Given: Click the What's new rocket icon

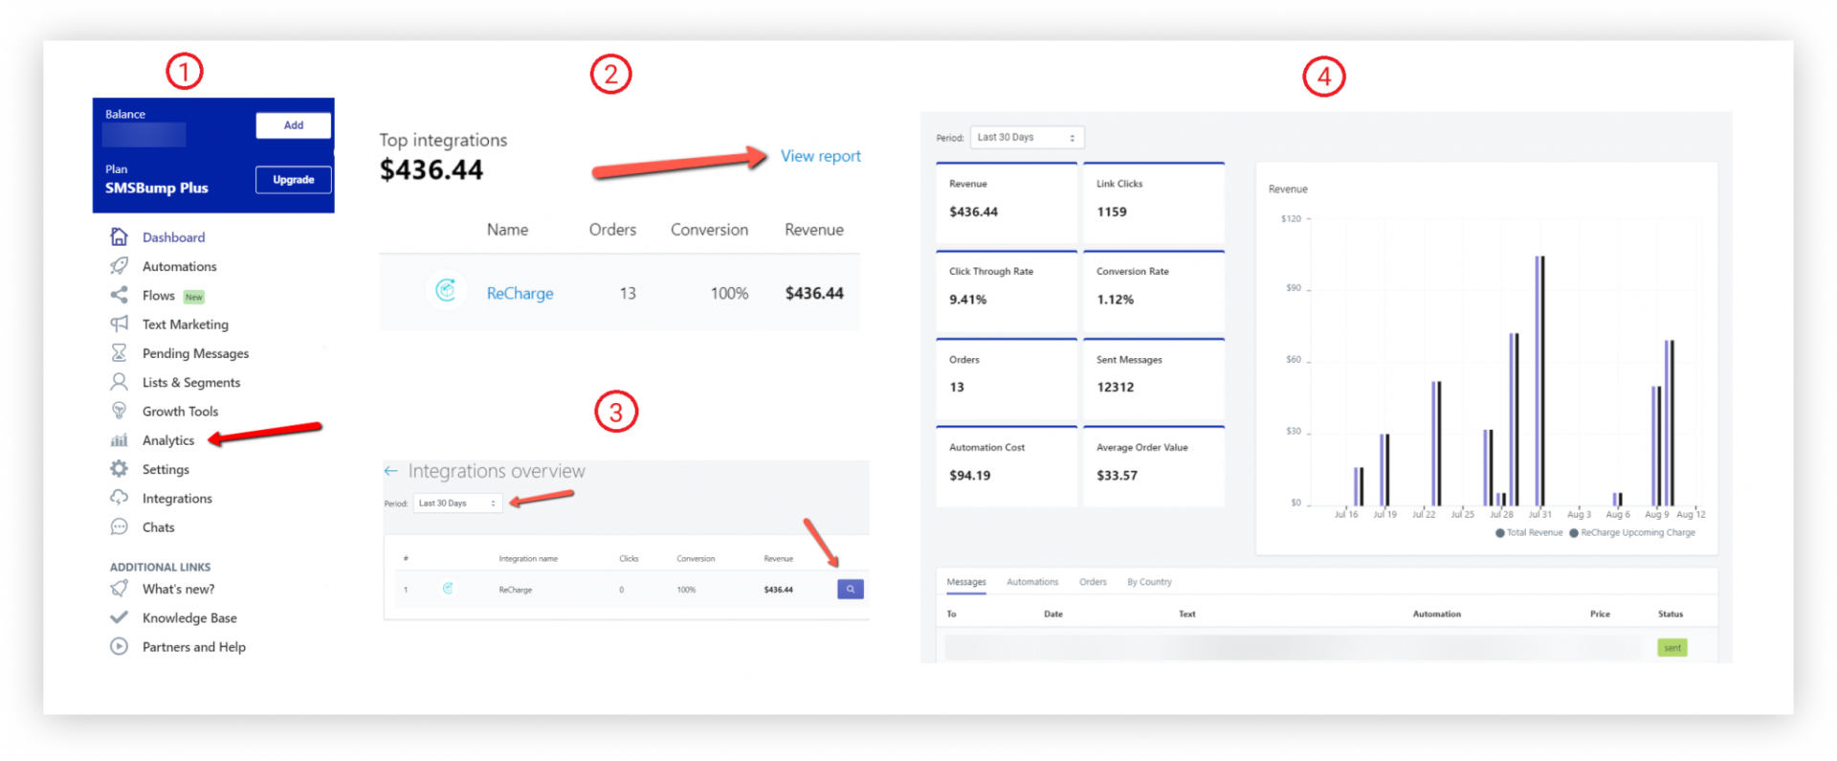Looking at the screenshot, I should (x=119, y=589).
